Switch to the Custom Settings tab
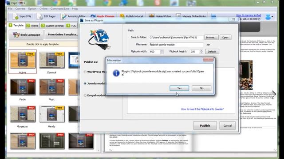The width and height of the screenshot is (284, 159). pos(52,26)
